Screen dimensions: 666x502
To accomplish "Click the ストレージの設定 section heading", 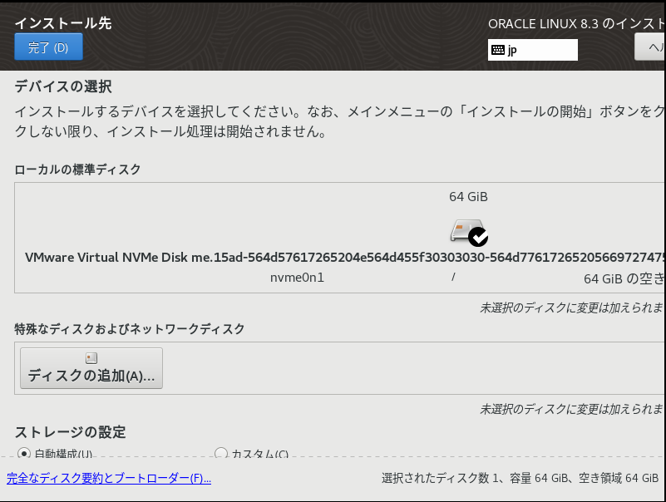I will [x=70, y=431].
